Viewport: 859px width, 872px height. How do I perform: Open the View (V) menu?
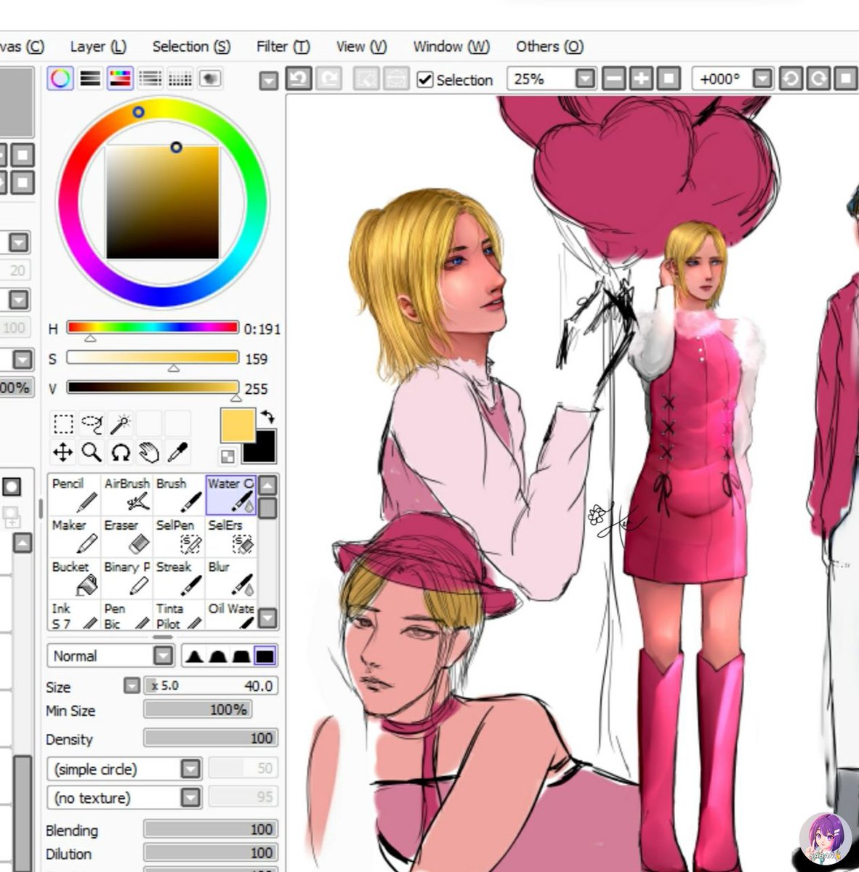(x=361, y=47)
